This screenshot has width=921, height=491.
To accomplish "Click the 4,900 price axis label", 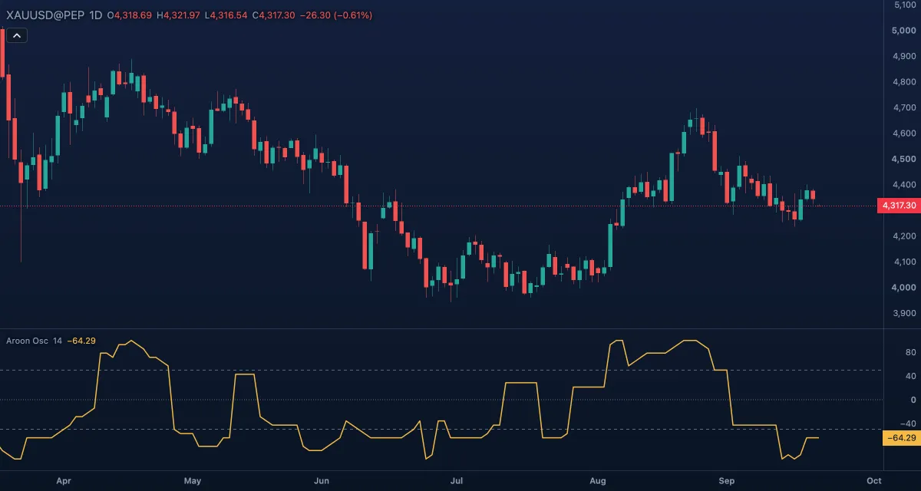I will [904, 57].
